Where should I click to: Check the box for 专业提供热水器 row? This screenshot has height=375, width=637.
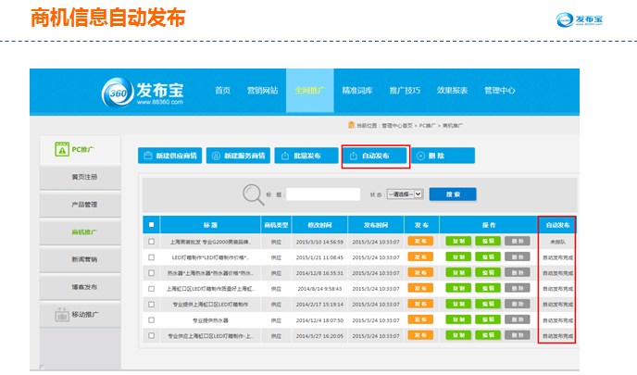[x=152, y=319]
